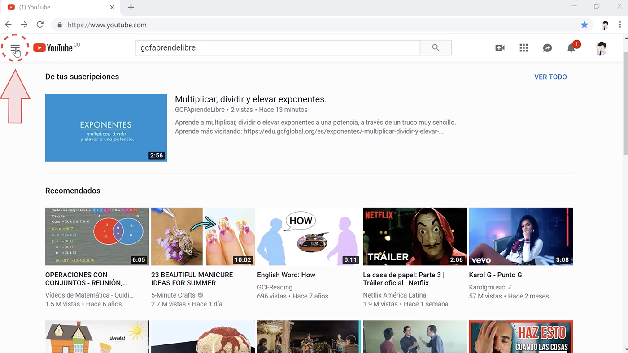This screenshot has height=353, width=628.
Task: Bookmark this page with star icon
Action: tap(584, 25)
